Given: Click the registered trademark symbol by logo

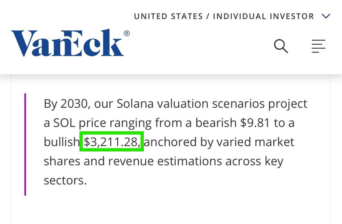Looking at the screenshot, I should point(127,34).
